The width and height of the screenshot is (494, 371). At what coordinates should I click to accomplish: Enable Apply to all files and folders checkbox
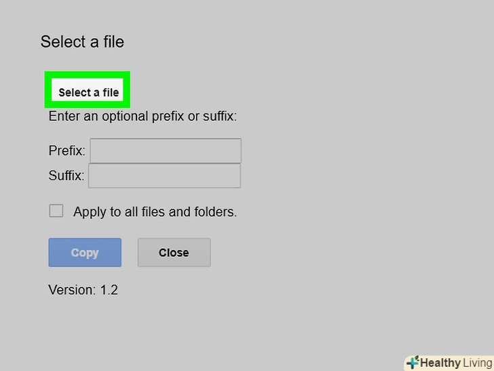[x=56, y=211]
